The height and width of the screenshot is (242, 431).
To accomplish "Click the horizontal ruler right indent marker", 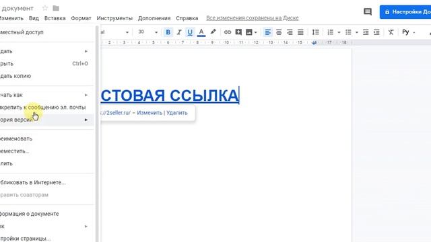I will pos(314,42).
